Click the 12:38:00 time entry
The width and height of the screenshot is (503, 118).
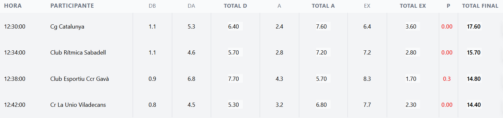click(14, 79)
